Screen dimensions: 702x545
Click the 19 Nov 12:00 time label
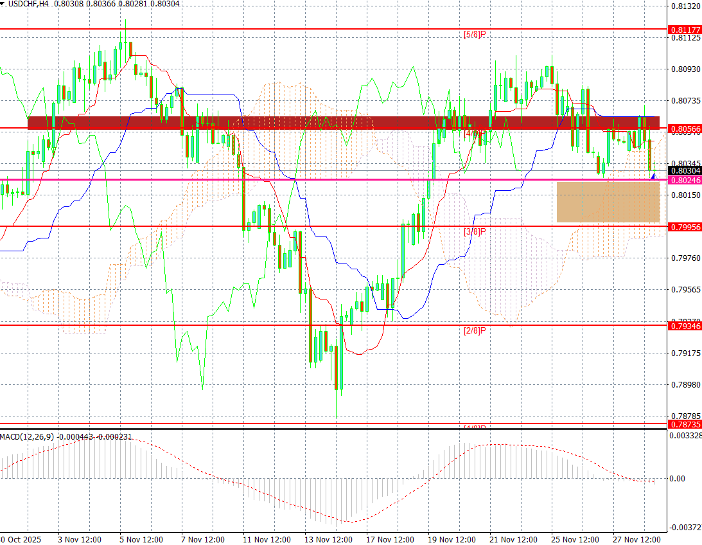pyautogui.click(x=452, y=540)
